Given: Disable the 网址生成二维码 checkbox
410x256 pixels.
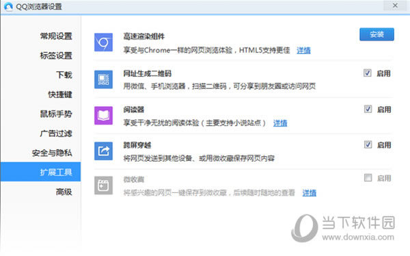Looking at the screenshot, I should (x=368, y=73).
